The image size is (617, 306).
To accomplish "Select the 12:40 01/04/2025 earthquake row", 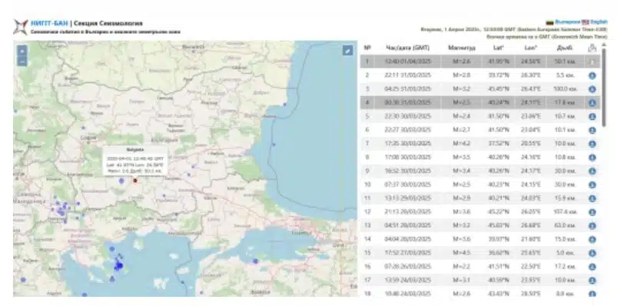I will [480, 62].
